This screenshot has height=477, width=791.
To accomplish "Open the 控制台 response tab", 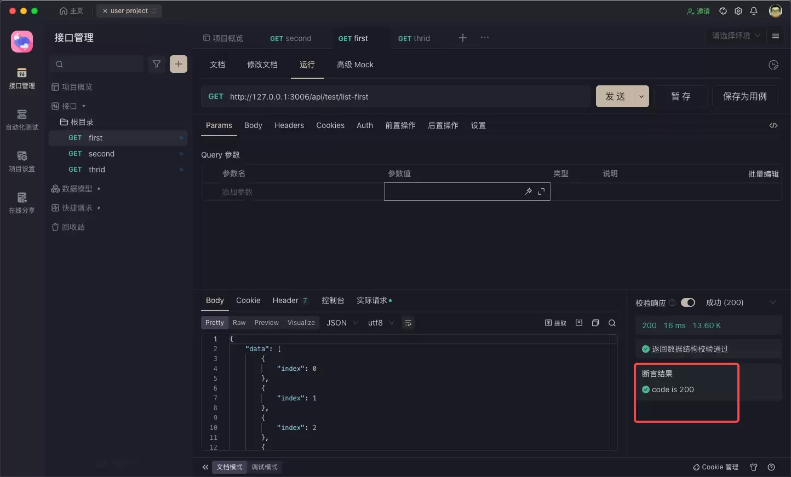I will [333, 300].
